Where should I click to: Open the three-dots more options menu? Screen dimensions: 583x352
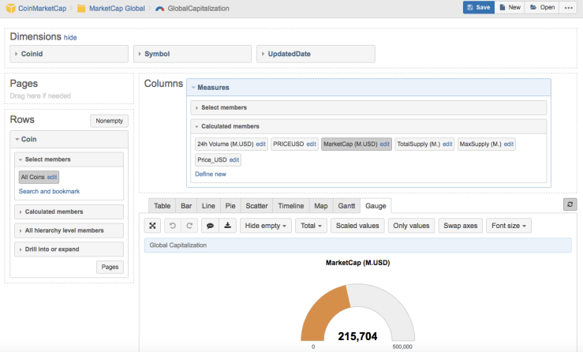click(569, 7)
